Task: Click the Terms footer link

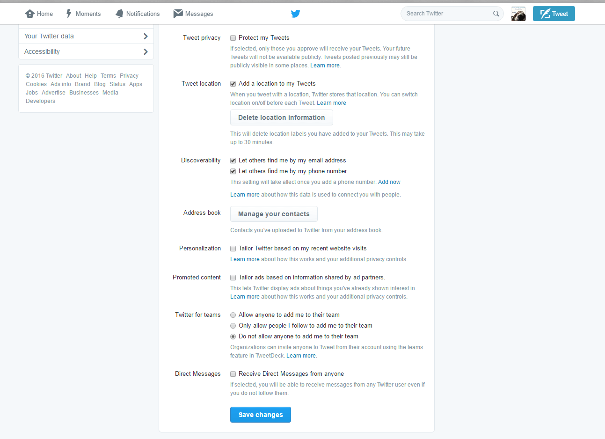Action: (108, 76)
